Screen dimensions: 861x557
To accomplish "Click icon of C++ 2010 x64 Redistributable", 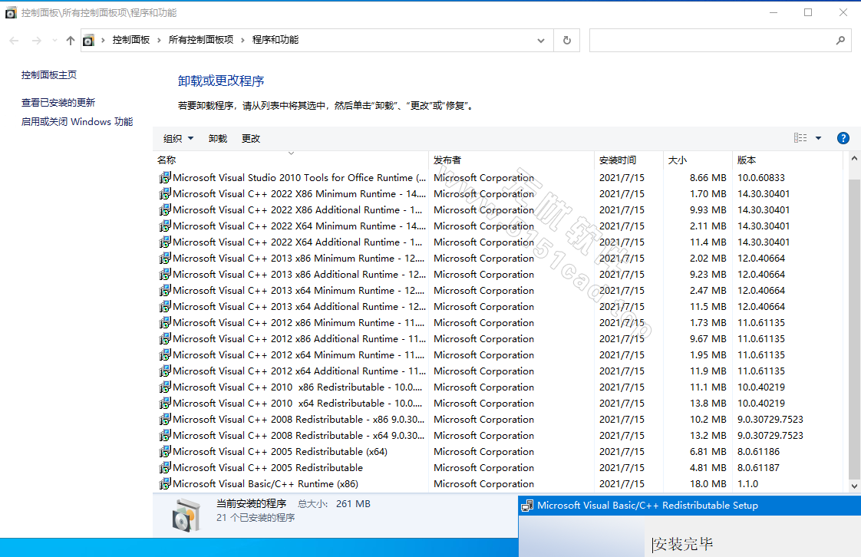I will pos(165,403).
